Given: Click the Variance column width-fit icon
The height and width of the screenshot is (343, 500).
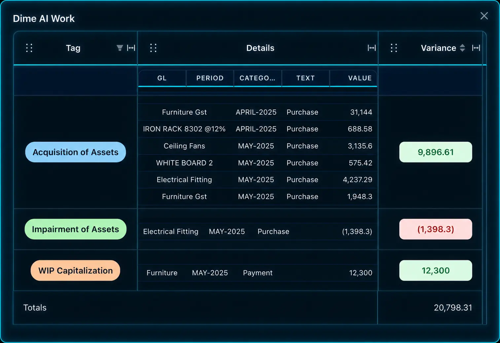Looking at the screenshot, I should (476, 48).
